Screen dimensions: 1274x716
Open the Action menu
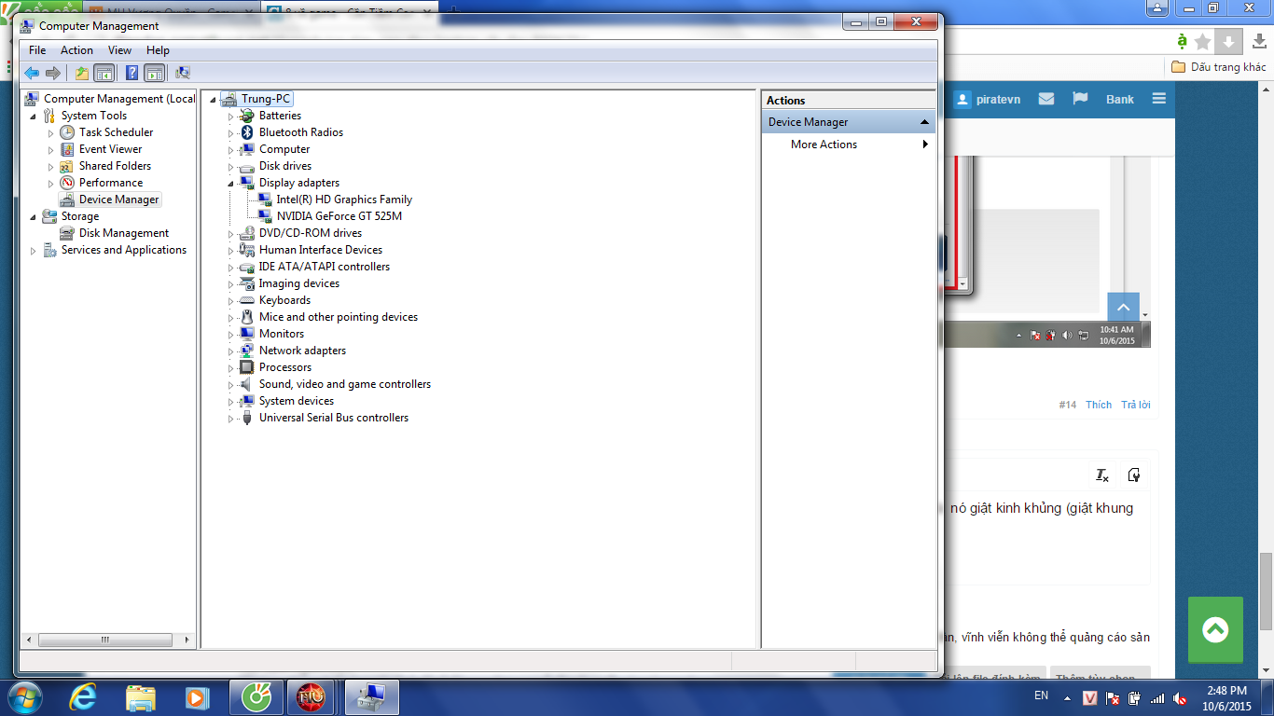[76, 50]
